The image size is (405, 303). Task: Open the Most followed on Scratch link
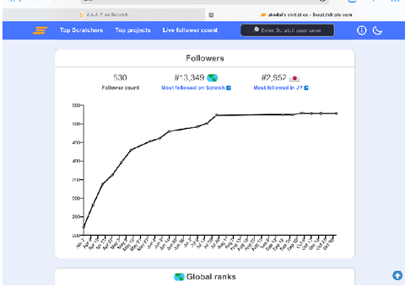click(x=193, y=88)
